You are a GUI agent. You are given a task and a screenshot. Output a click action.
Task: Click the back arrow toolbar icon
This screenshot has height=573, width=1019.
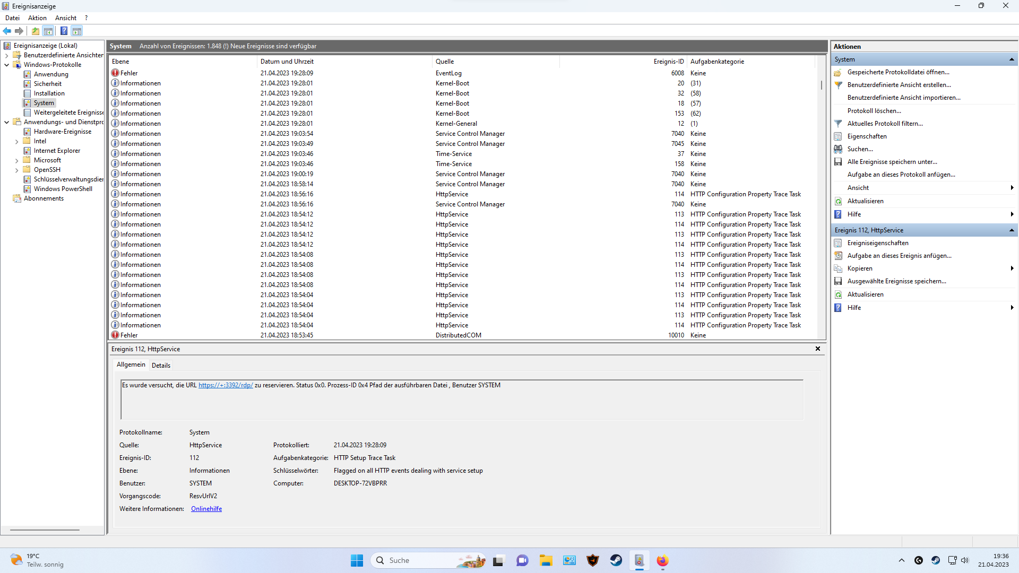[7, 31]
